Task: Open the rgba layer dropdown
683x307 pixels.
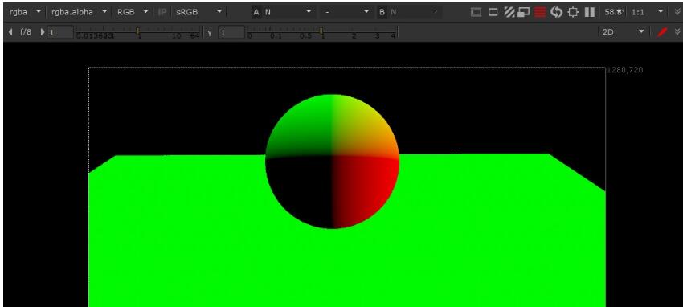Action: (25, 12)
